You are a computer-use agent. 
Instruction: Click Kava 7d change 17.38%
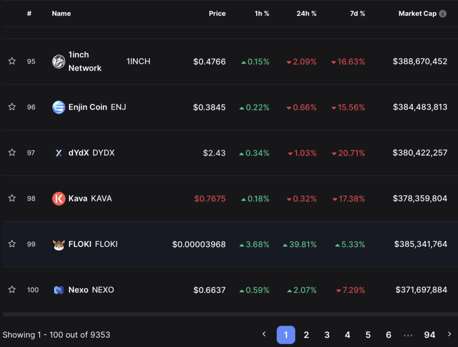(x=348, y=199)
